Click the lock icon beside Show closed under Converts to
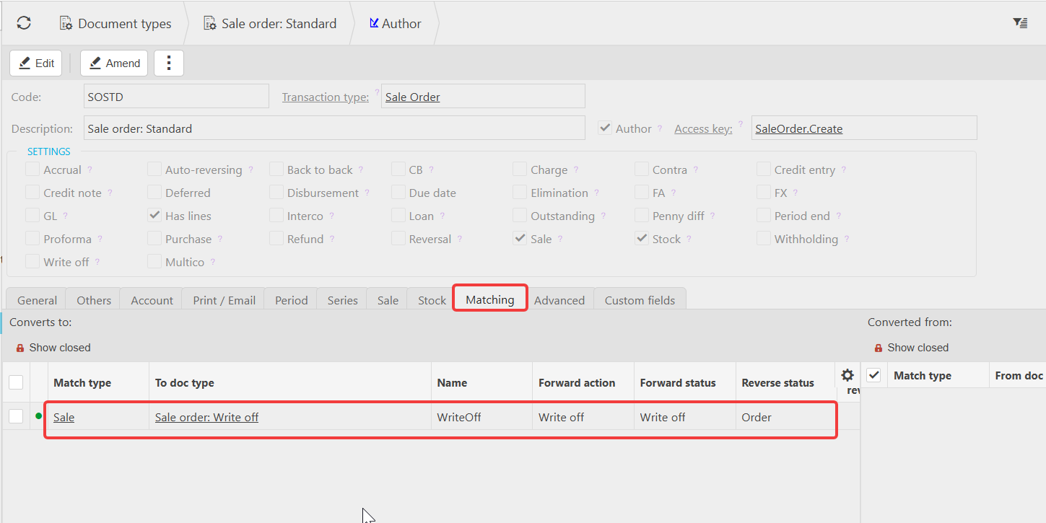Viewport: 1046px width, 523px height. click(x=20, y=348)
